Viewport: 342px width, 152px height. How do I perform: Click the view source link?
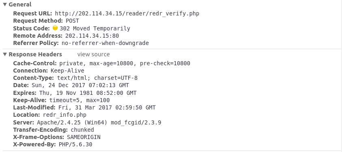(93, 54)
